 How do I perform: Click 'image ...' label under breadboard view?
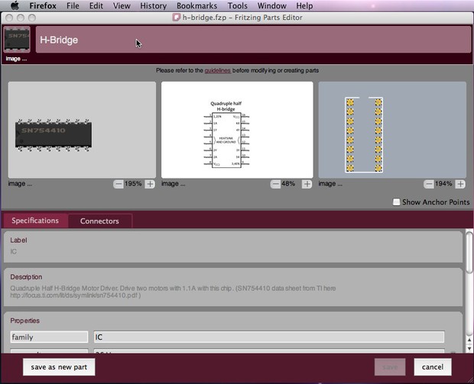tap(20, 183)
